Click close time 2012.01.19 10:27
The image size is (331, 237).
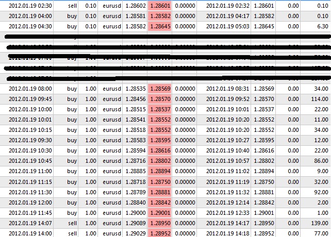pyautogui.click(x=227, y=140)
